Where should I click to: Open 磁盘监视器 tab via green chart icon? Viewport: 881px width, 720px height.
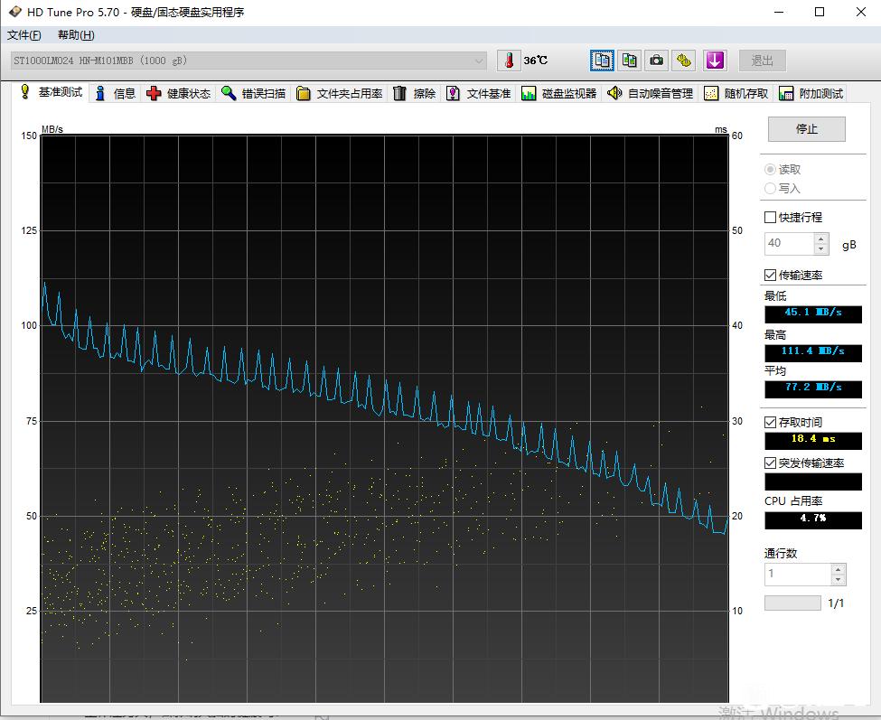529,93
